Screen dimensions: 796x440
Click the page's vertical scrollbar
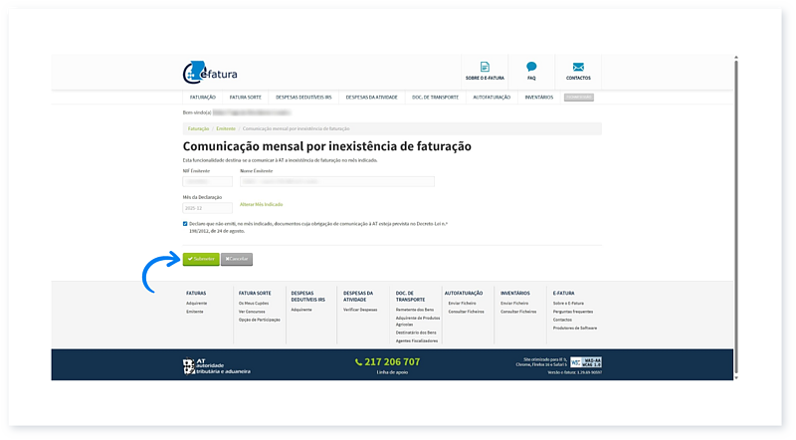point(736,217)
